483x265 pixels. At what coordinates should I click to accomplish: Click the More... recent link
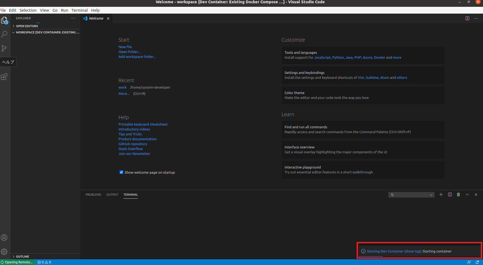[124, 93]
